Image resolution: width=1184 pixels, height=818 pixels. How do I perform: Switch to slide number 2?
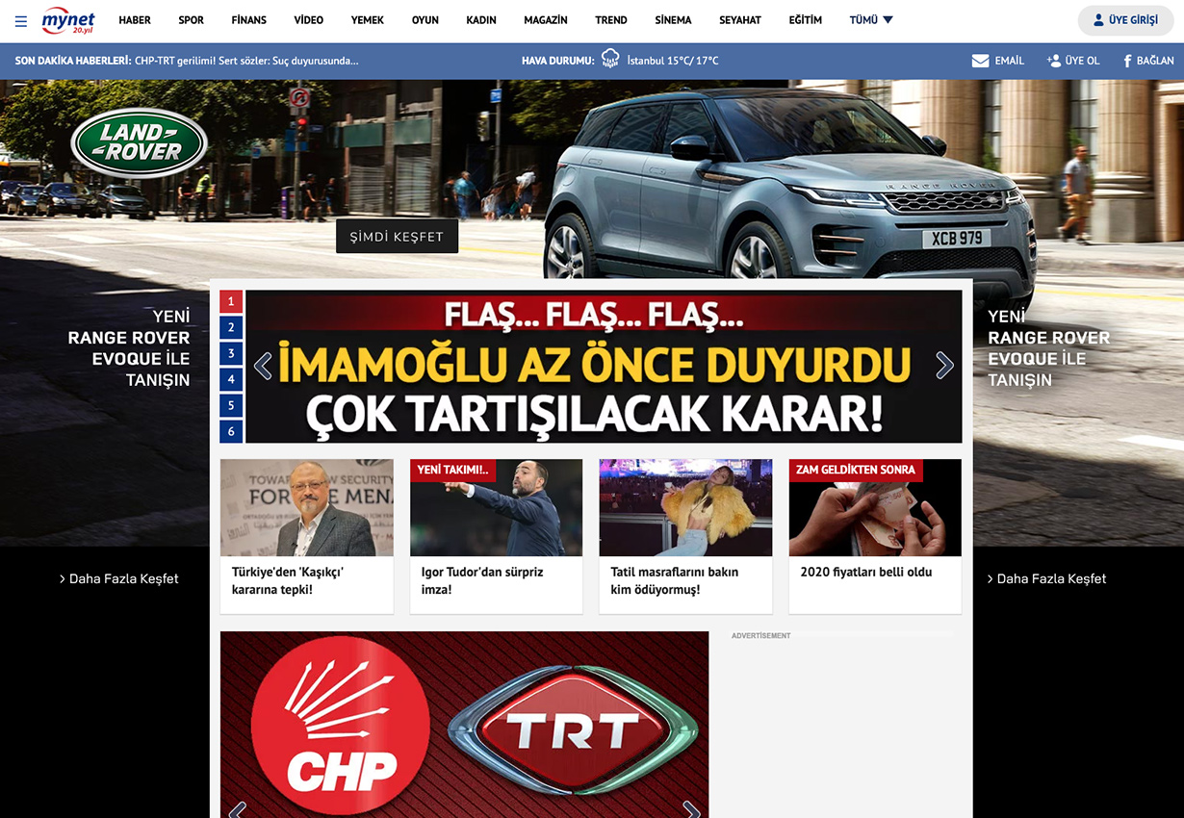coord(231,327)
